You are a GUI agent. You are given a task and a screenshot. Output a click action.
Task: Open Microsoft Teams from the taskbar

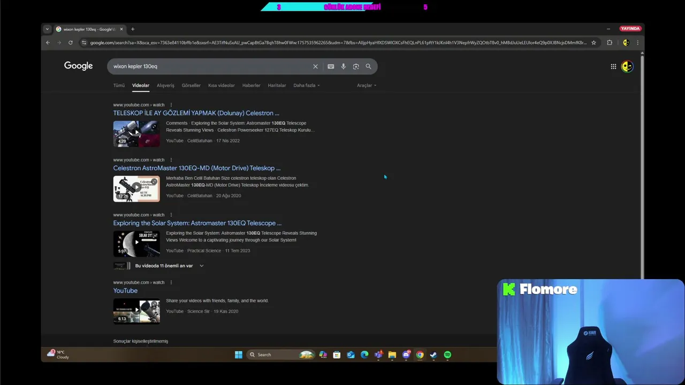click(378, 355)
